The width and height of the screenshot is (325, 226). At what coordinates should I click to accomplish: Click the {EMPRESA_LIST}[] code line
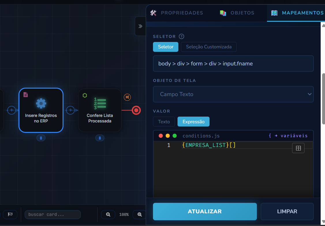[209, 145]
